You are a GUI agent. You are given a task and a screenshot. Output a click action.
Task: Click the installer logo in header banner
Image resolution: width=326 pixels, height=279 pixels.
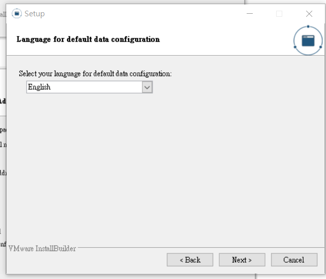(x=308, y=40)
